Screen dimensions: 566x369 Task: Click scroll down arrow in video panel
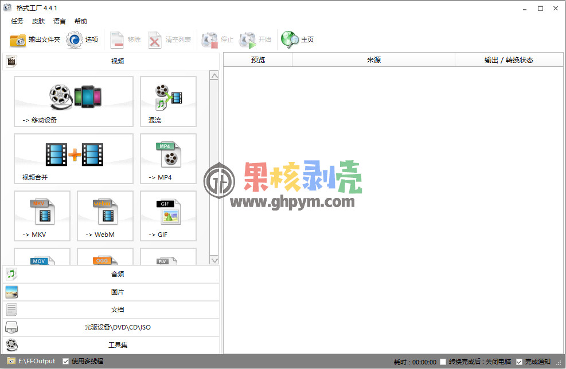[x=214, y=260]
